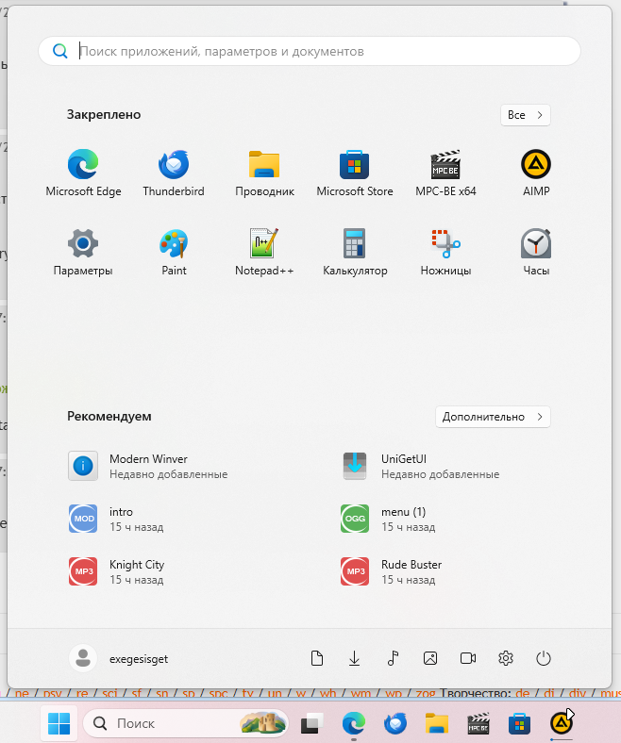Open Videos folder icon in Start footer
The width and height of the screenshot is (621, 743).
coord(468,658)
